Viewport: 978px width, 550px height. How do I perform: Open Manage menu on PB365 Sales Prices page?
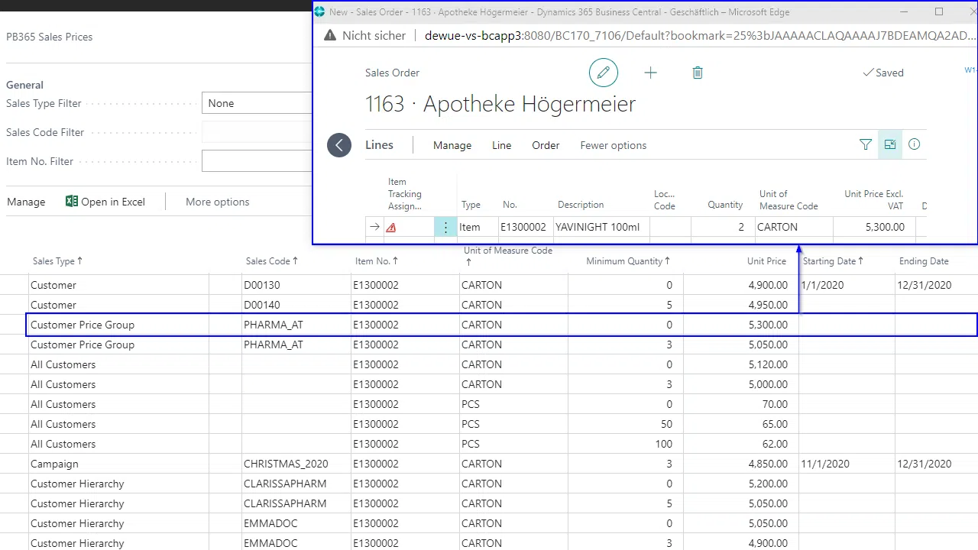point(26,202)
